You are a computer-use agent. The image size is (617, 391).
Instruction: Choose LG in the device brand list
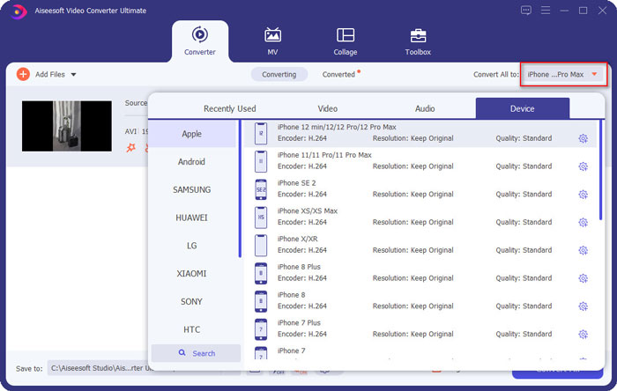[x=191, y=246]
